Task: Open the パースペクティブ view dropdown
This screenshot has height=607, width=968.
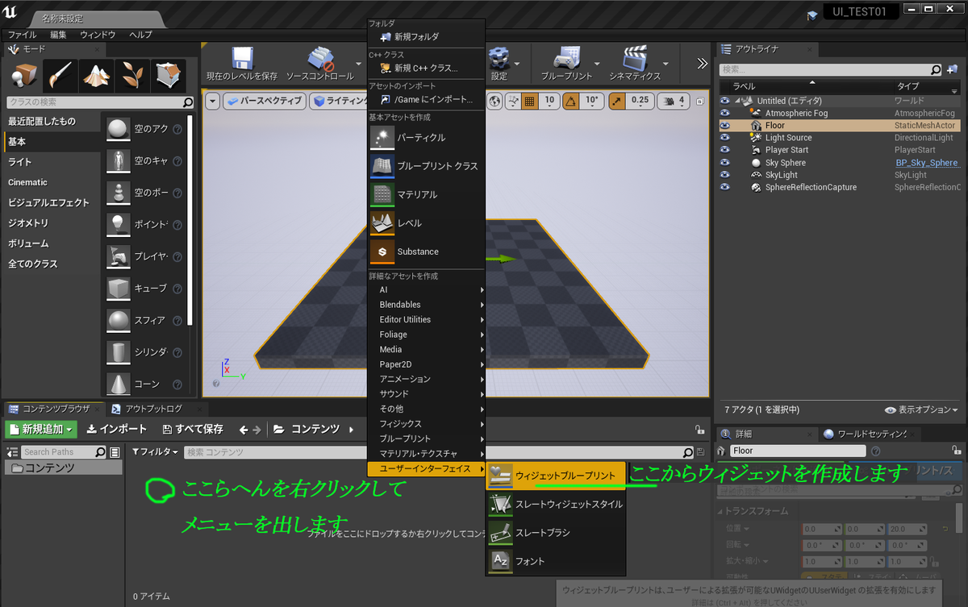Action: pos(264,101)
